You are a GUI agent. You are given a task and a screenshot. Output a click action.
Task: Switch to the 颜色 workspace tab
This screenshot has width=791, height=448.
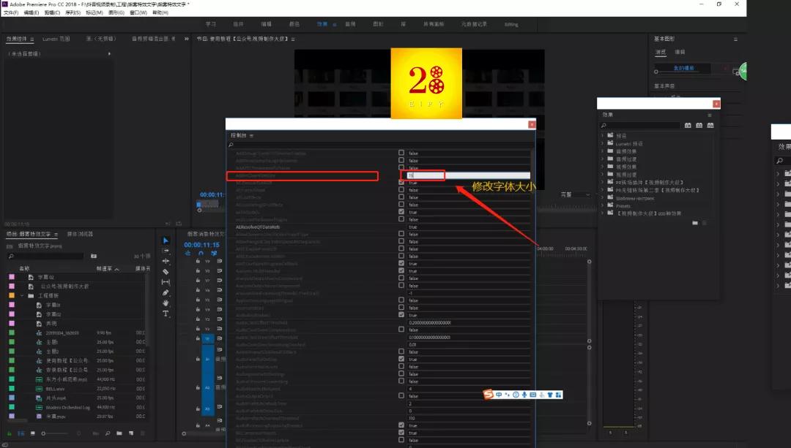click(294, 24)
